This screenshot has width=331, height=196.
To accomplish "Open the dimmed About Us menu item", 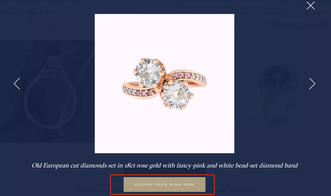I will coord(314,13).
